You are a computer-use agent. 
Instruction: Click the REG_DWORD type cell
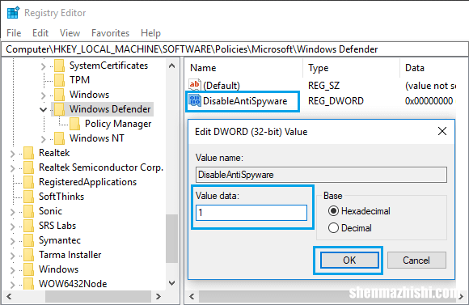[x=336, y=101]
